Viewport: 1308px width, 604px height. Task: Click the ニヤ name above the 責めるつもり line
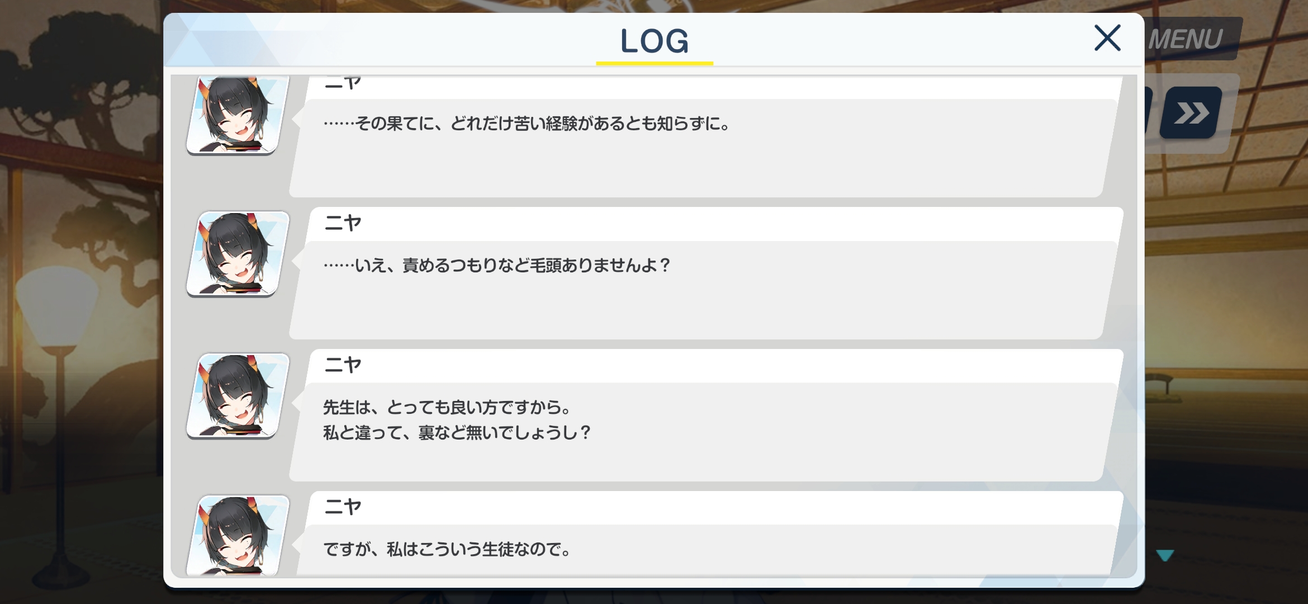pos(343,223)
